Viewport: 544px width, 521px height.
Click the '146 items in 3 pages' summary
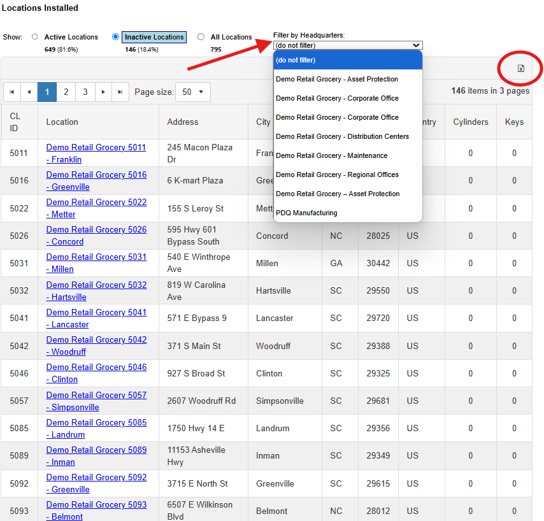point(490,91)
